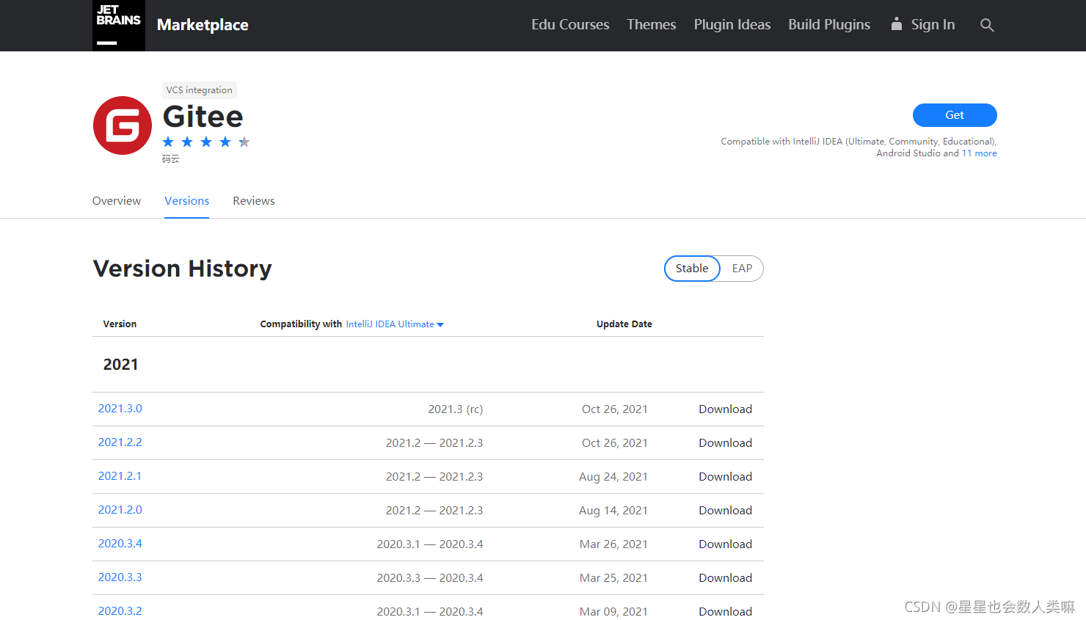Click the blue Get button
Viewport: 1086px width, 620px height.
point(955,115)
